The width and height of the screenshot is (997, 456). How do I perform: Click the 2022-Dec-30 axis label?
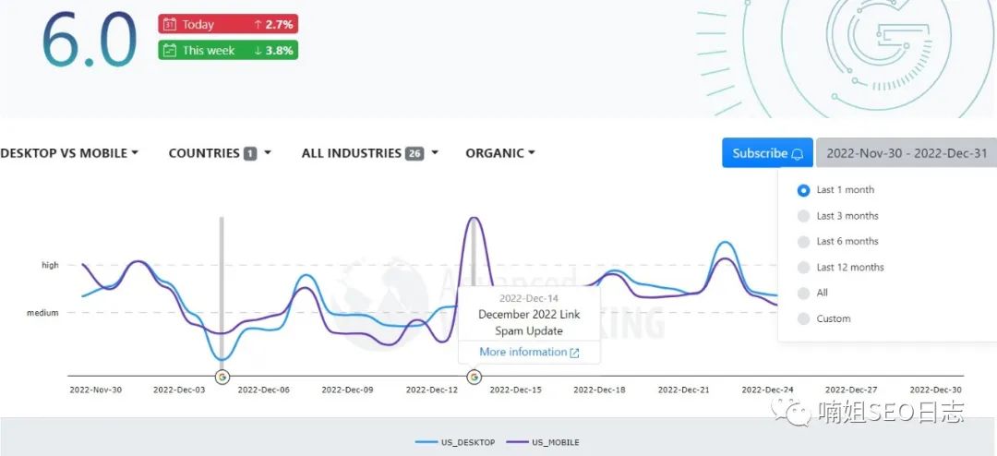coord(935,390)
